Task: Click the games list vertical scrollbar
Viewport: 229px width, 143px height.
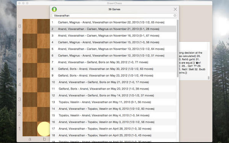Action: pos(177,48)
